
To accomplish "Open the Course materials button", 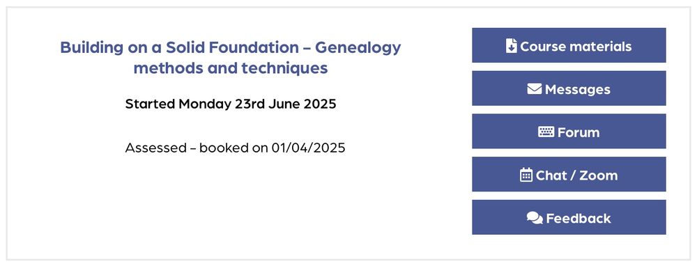I will [x=569, y=45].
